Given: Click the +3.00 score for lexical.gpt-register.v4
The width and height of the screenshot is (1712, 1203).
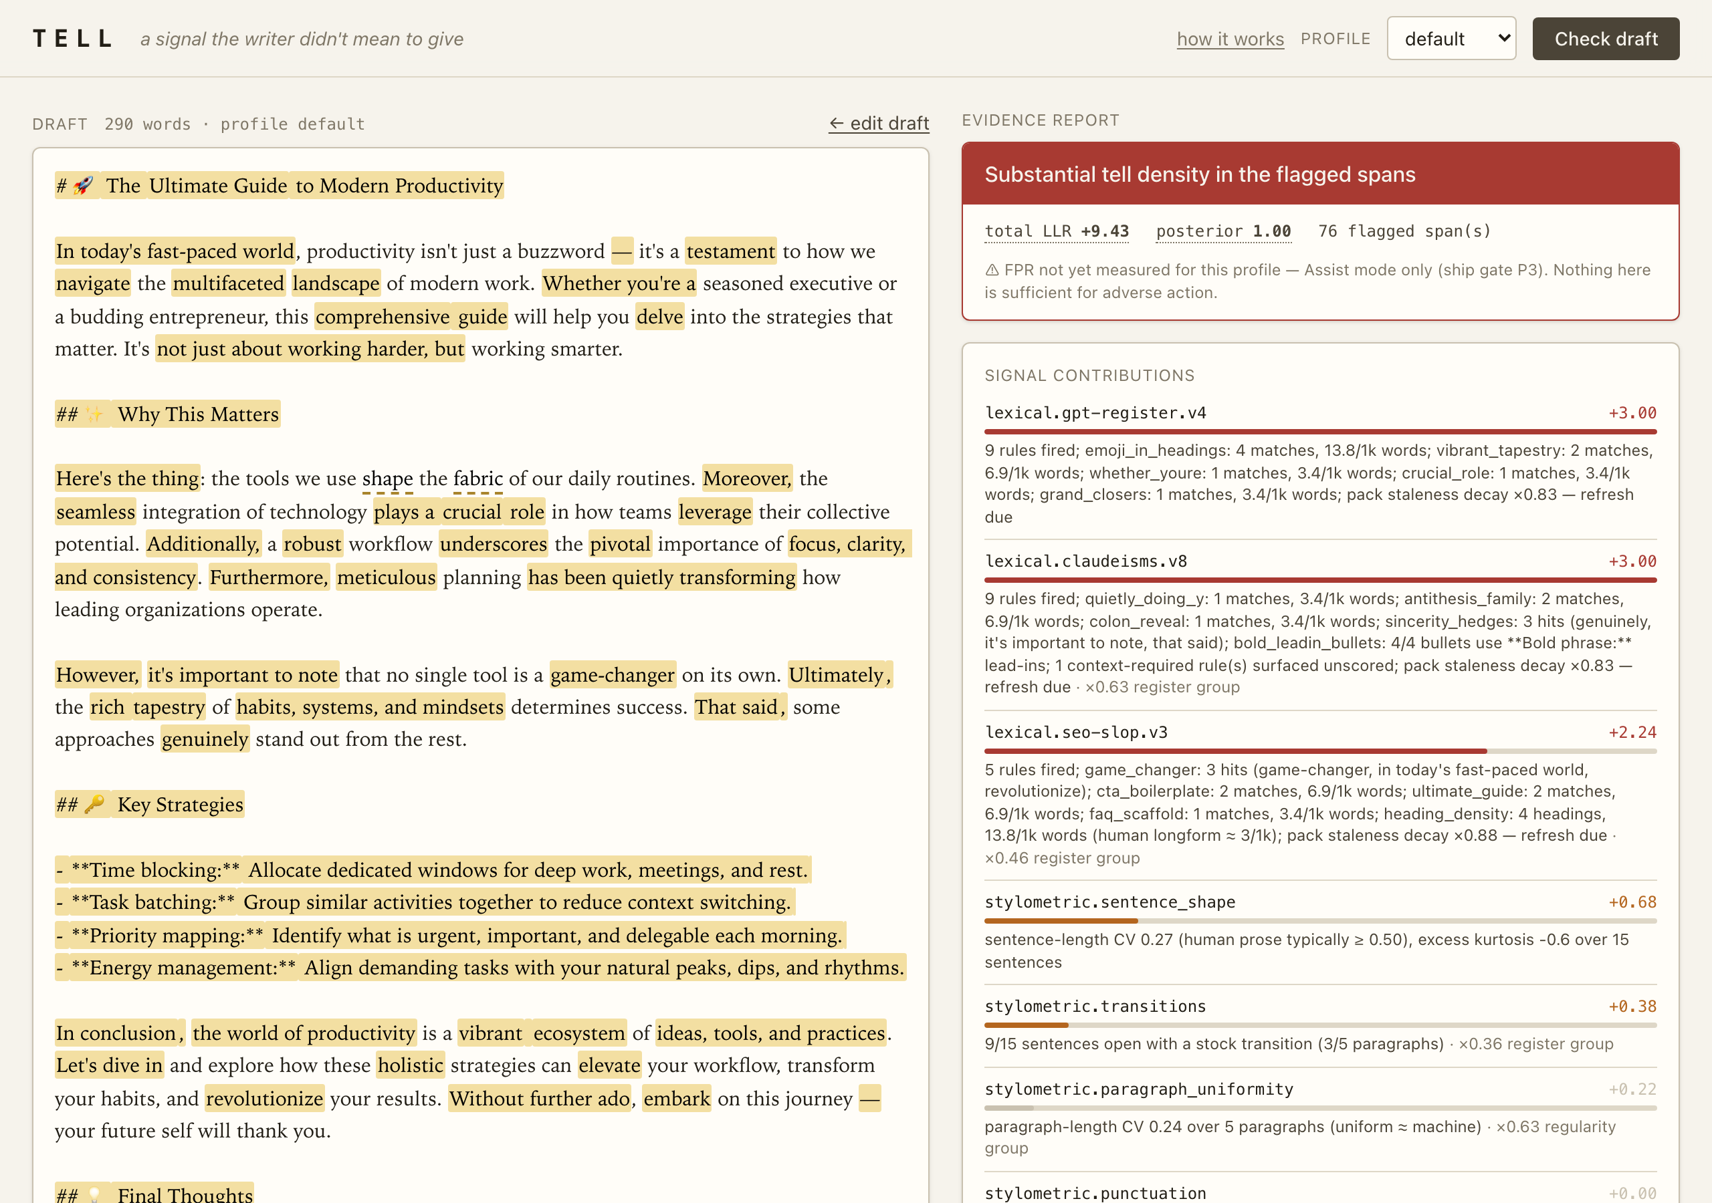Looking at the screenshot, I should pyautogui.click(x=1632, y=413).
